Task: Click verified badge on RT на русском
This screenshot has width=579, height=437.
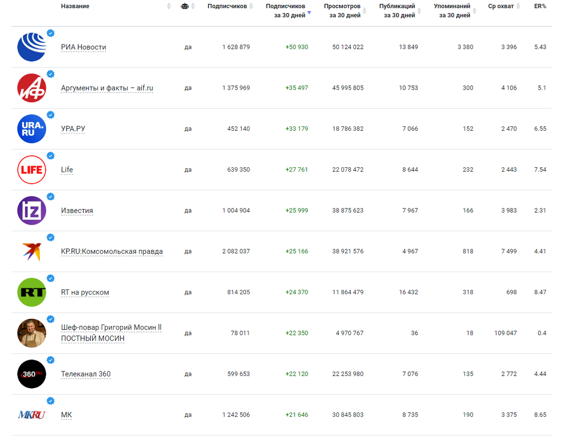Action: pos(50,278)
